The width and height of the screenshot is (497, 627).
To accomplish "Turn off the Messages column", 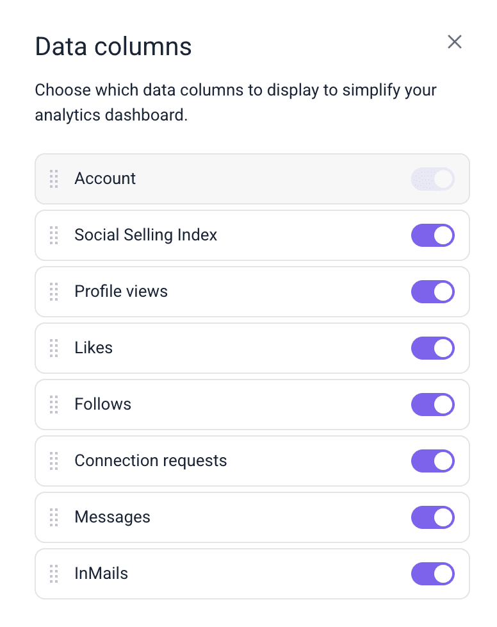I will [433, 517].
